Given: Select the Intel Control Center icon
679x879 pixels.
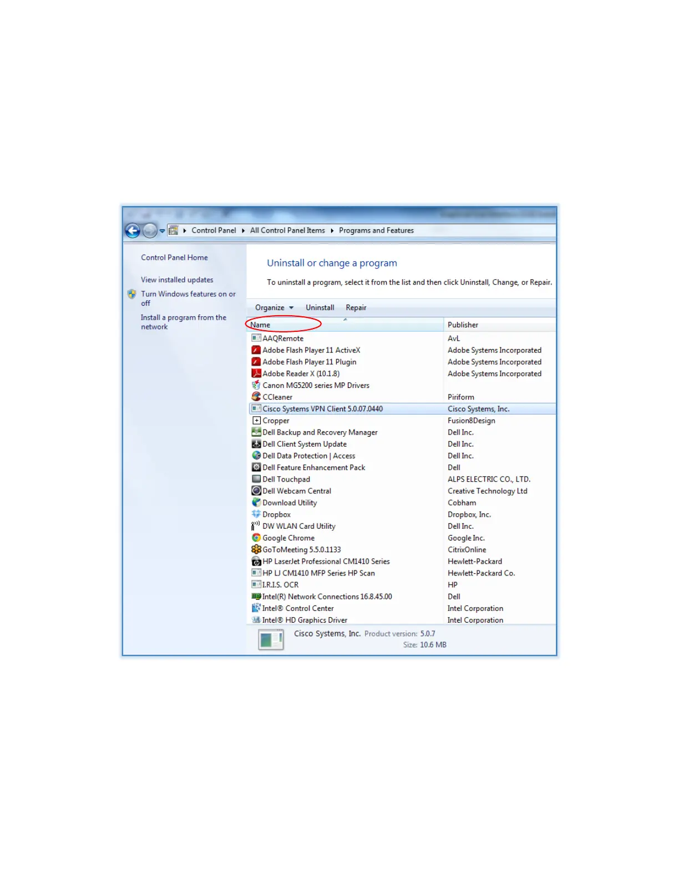Looking at the screenshot, I should click(x=256, y=608).
